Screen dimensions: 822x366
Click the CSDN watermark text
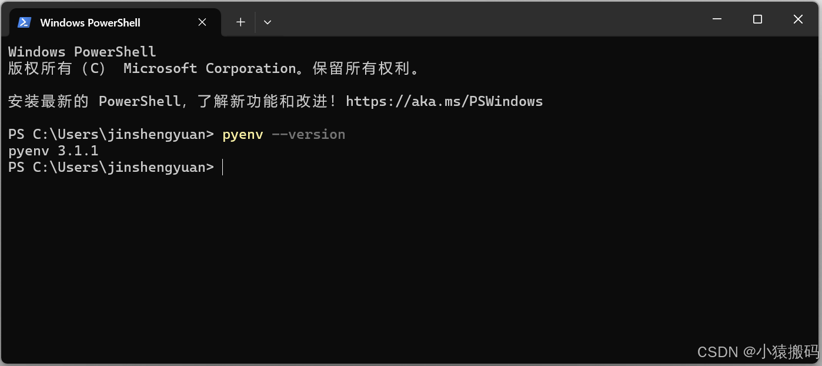coord(758,352)
